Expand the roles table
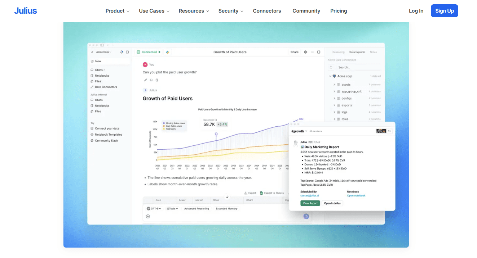The image size is (477, 258). (x=334, y=119)
